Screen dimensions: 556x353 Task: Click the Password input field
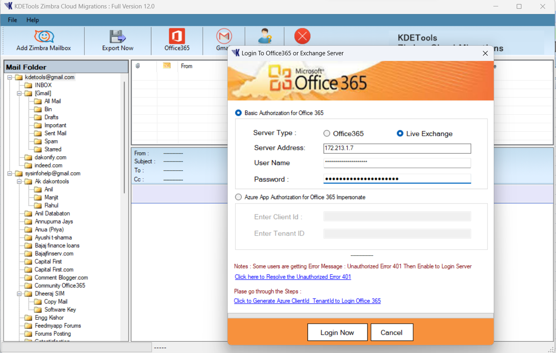click(397, 179)
